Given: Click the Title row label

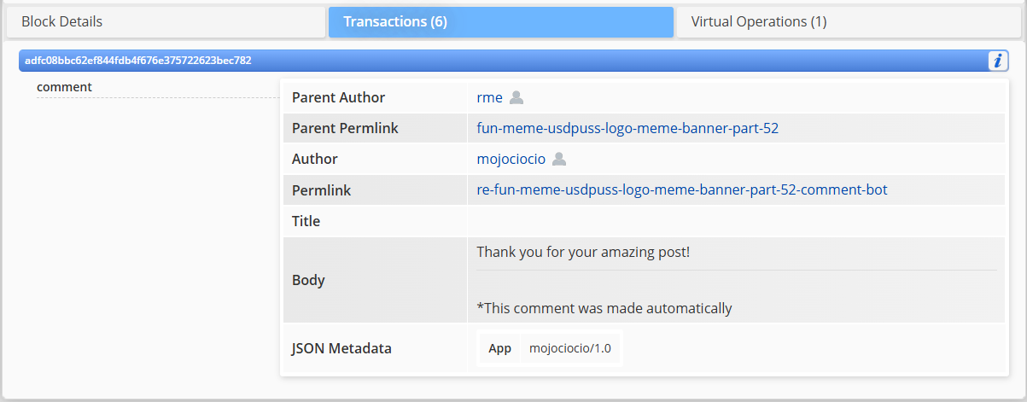Looking at the screenshot, I should pyautogui.click(x=306, y=221).
